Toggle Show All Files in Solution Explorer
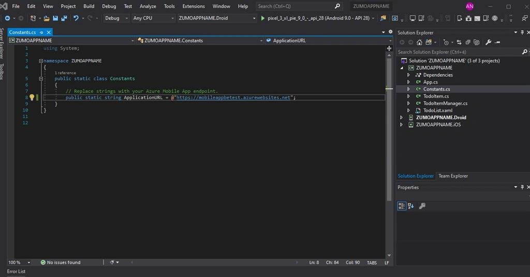This screenshot has height=277, width=530. [x=477, y=42]
